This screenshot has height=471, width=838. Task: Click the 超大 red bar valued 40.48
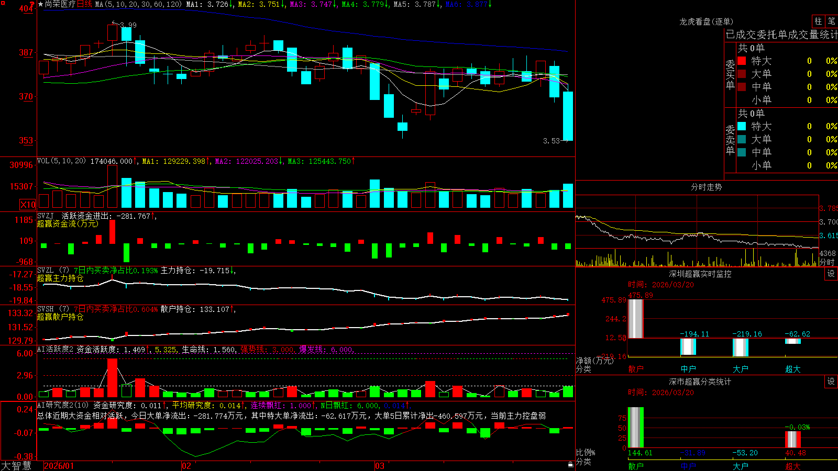(x=792, y=440)
